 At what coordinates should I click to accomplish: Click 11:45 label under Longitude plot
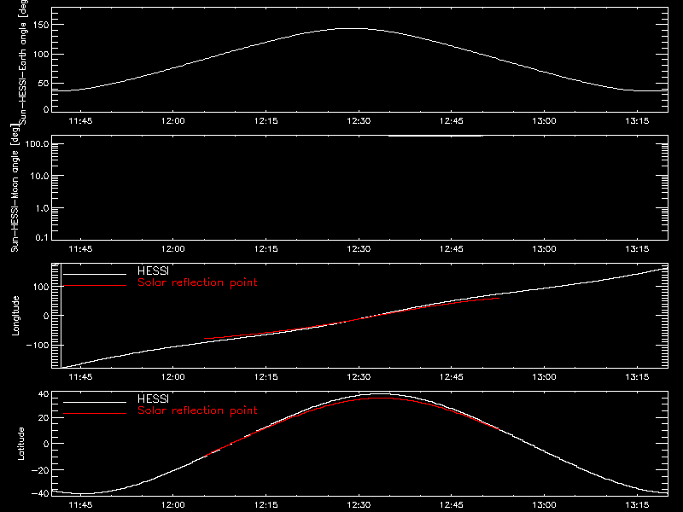[x=80, y=377]
